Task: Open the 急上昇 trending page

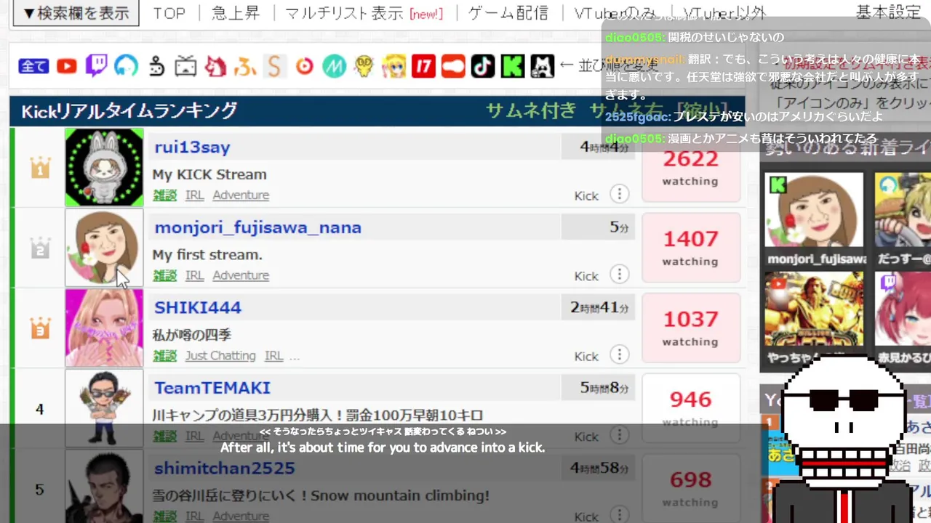Action: 235,13
